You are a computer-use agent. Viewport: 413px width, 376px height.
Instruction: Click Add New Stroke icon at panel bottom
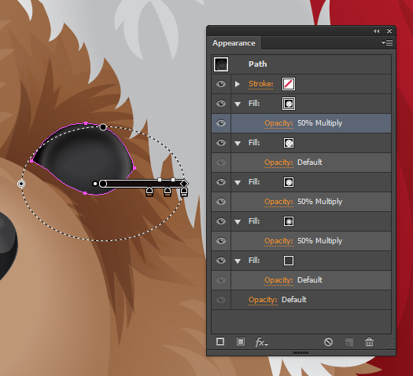[x=220, y=341]
